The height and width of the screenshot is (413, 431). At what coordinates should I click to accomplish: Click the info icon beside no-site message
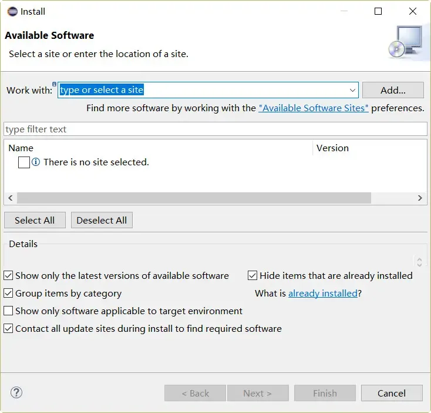point(36,162)
